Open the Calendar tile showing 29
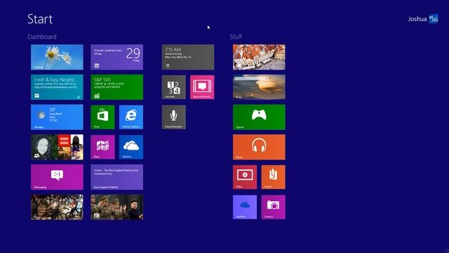The height and width of the screenshot is (253, 449). [117, 57]
